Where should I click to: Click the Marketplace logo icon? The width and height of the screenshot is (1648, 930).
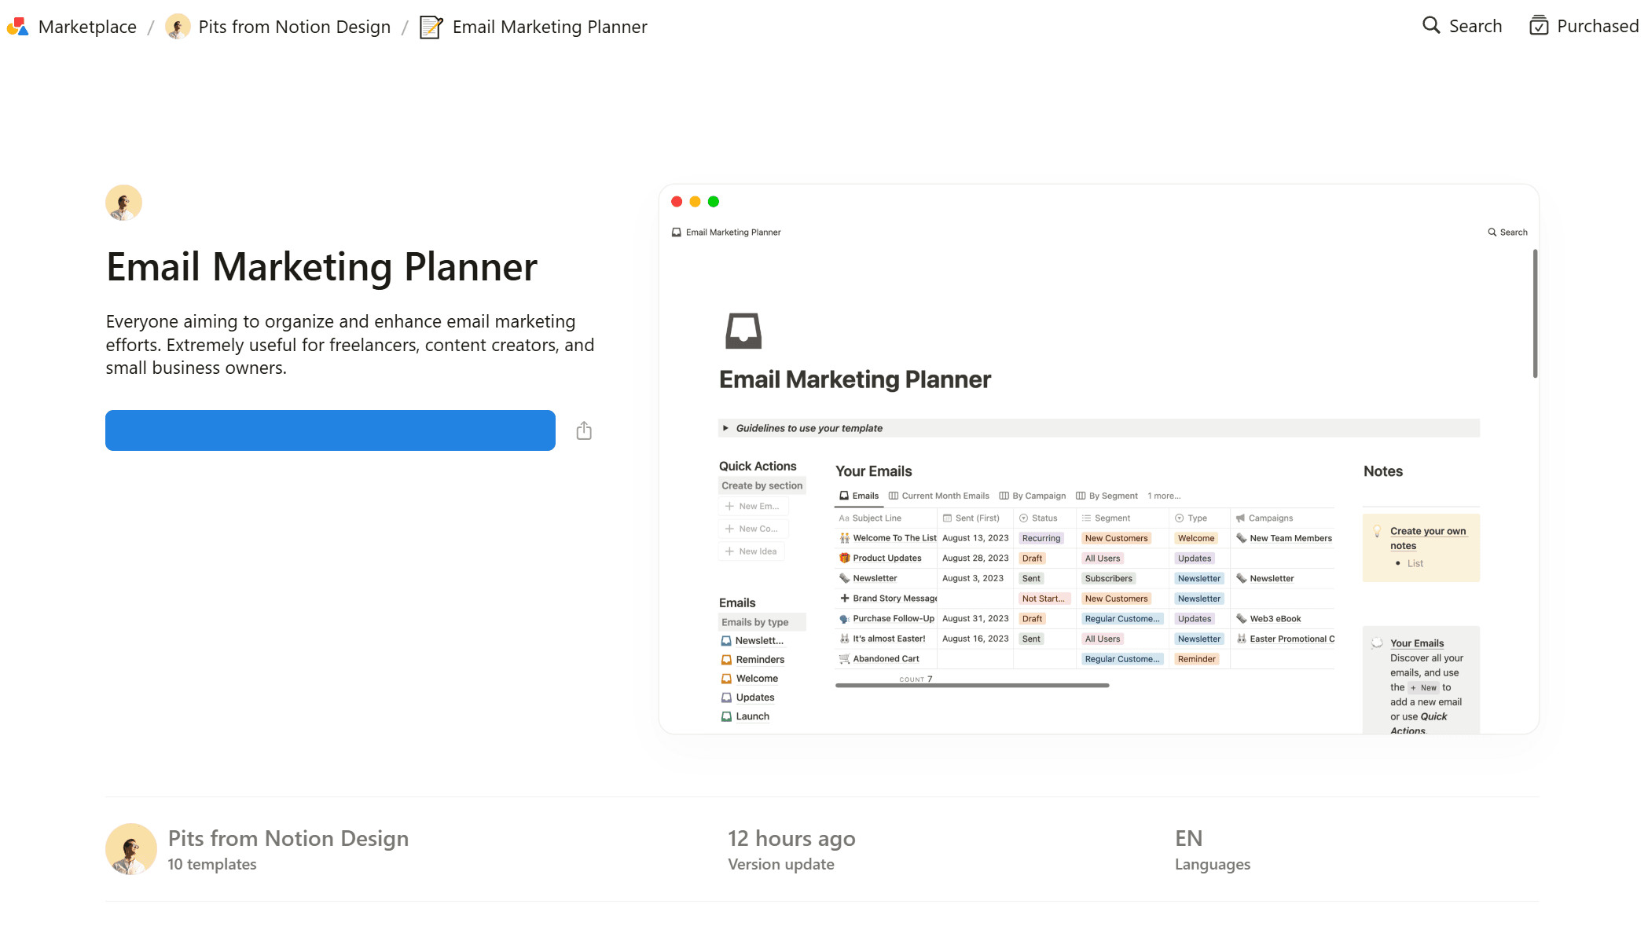(x=17, y=27)
